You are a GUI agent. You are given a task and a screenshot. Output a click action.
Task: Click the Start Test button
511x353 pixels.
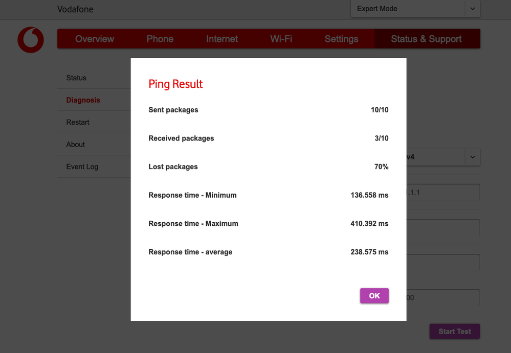point(454,331)
